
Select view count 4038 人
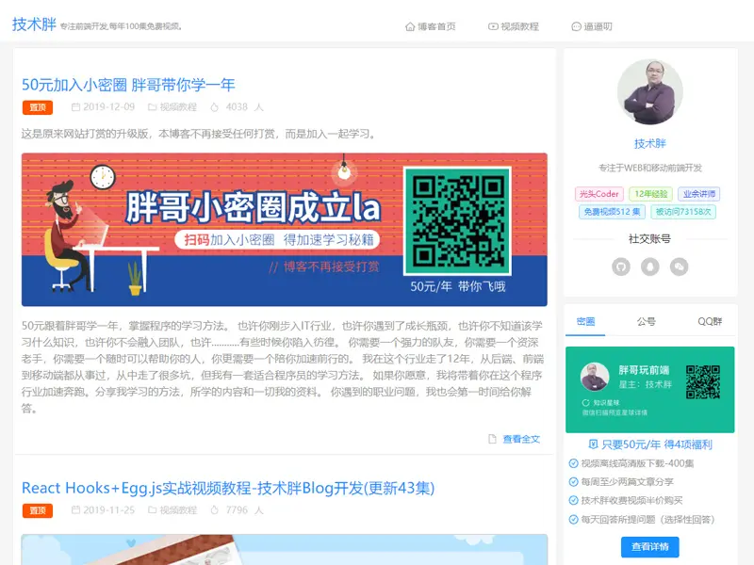(245, 107)
